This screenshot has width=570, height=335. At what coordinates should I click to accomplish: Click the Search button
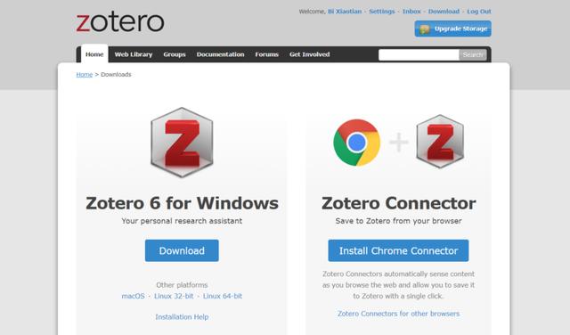pos(473,55)
